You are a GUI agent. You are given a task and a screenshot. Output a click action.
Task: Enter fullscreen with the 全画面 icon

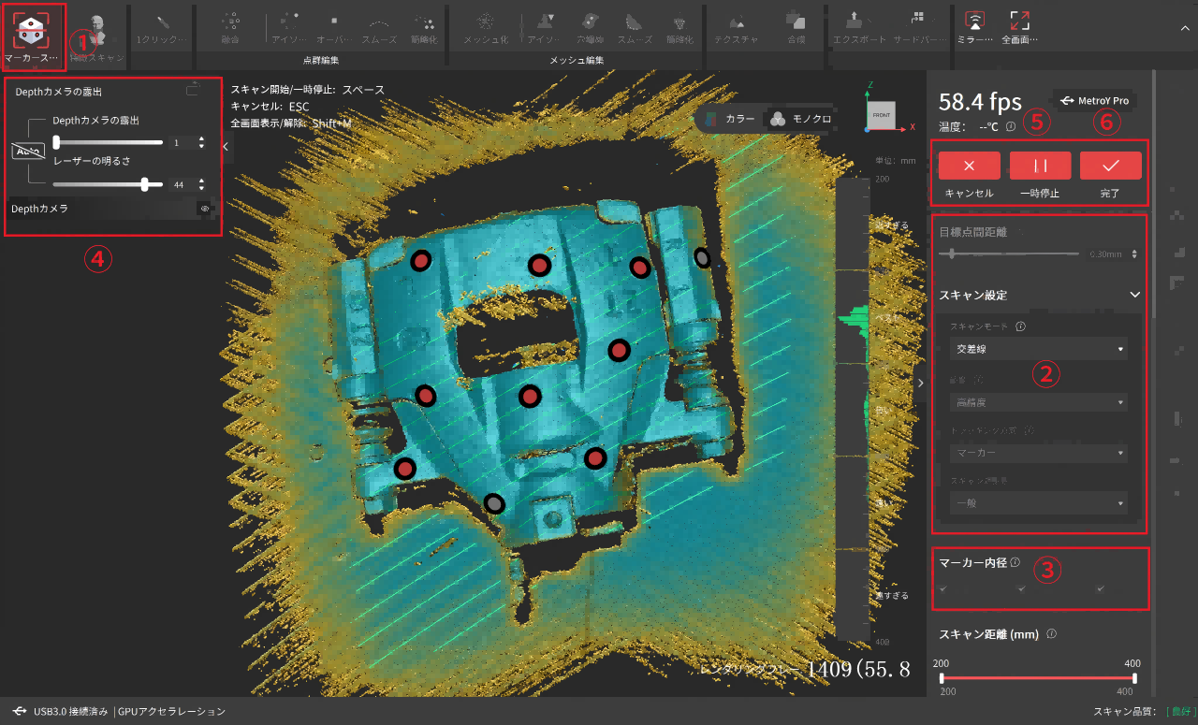point(1018,22)
